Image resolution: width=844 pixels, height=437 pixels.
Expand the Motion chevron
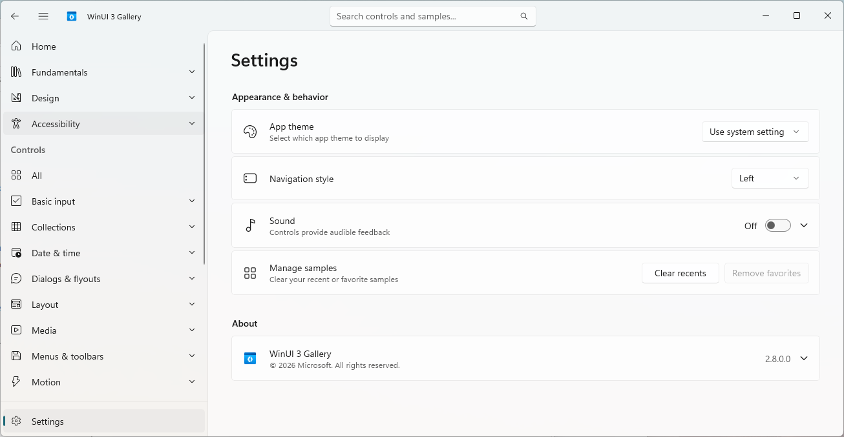192,381
